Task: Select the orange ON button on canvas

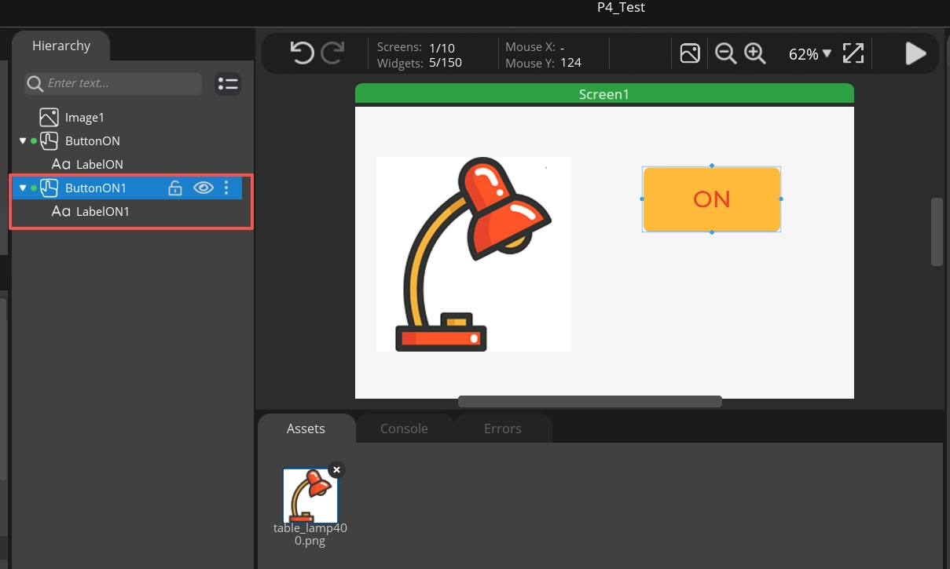Action: pos(711,199)
